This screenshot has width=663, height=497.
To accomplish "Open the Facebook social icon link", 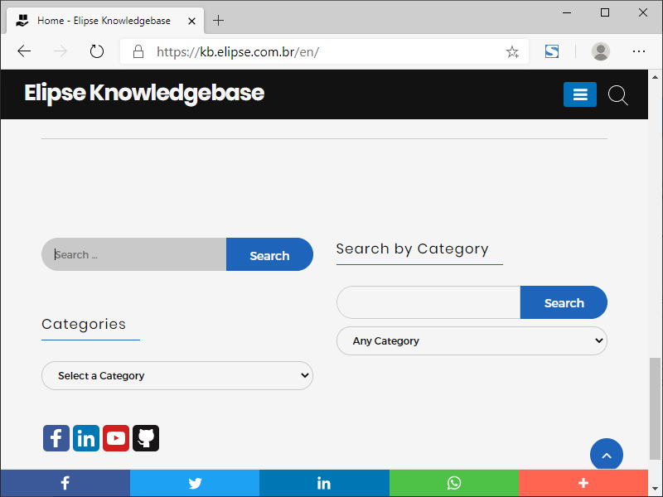I will pos(56,438).
